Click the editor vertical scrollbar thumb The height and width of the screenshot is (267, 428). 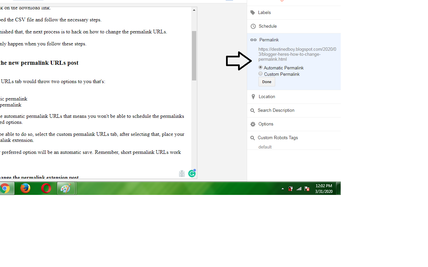tap(194, 56)
